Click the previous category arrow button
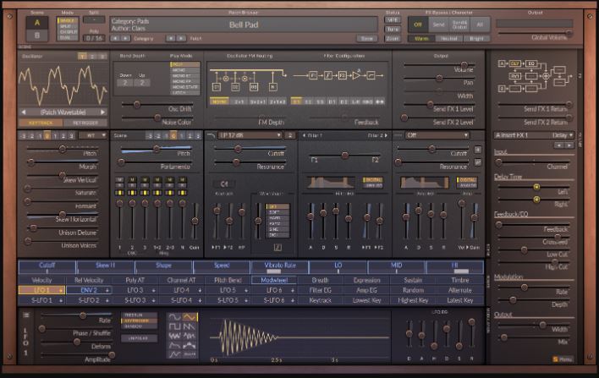Screen dimensions: 599x378 tap(115, 38)
